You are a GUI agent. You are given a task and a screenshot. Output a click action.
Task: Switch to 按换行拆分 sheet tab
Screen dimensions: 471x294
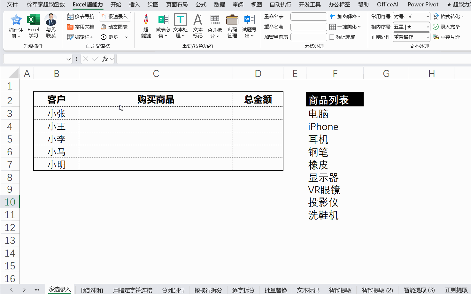(x=208, y=290)
